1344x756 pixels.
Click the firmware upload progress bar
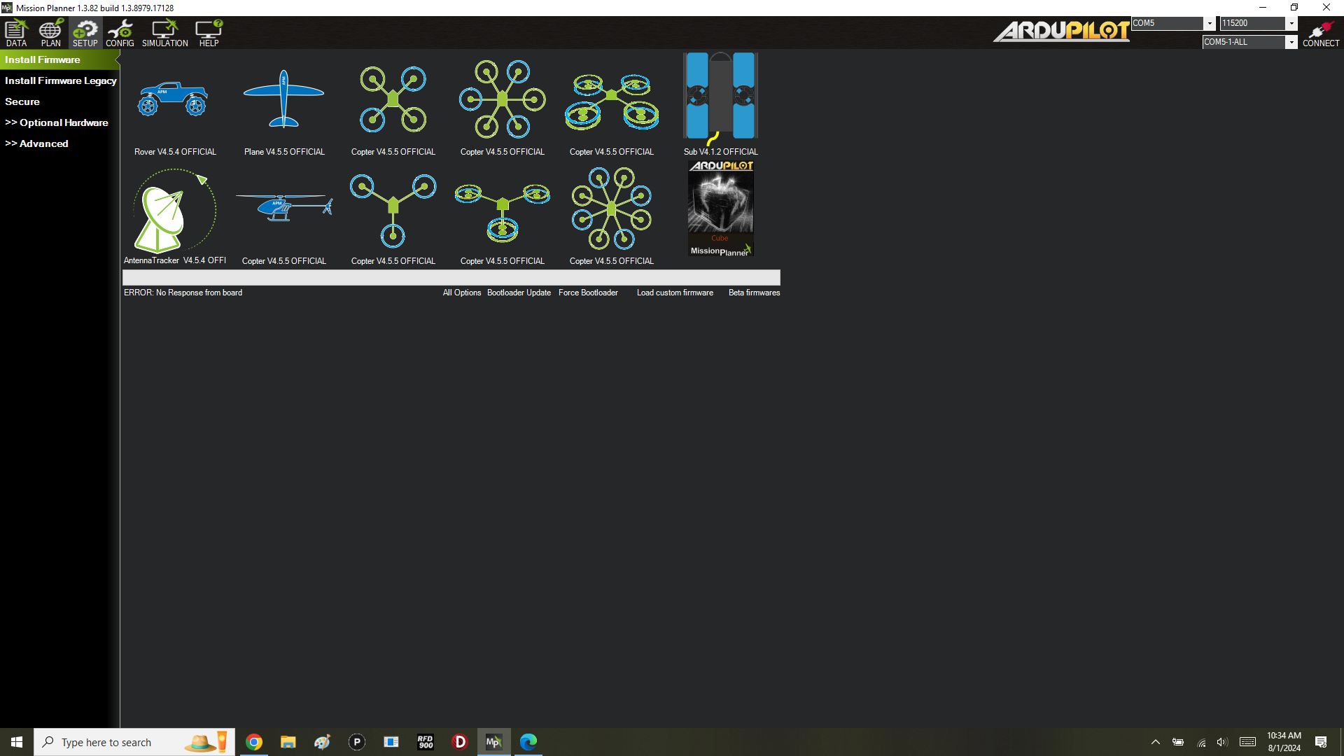tap(451, 277)
